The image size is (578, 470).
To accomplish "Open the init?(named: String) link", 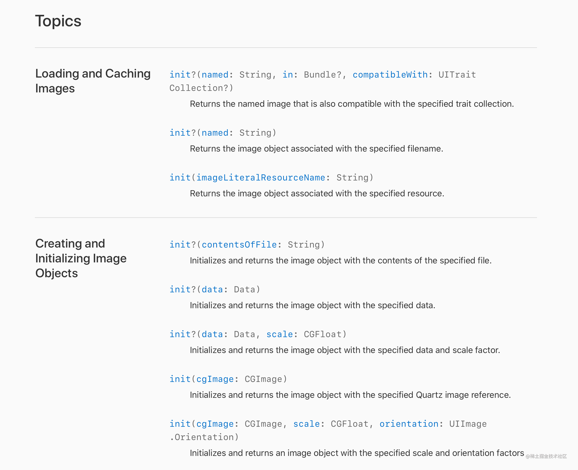I will coord(223,133).
